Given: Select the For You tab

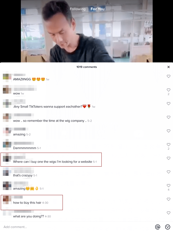Looking at the screenshot, I should [x=97, y=9].
